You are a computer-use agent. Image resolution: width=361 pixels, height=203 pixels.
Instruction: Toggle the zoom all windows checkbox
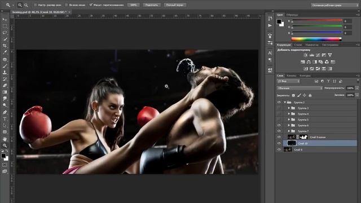pyautogui.click(x=67, y=5)
